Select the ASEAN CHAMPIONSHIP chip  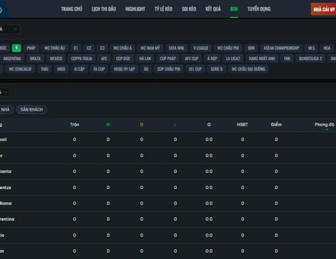(x=281, y=48)
